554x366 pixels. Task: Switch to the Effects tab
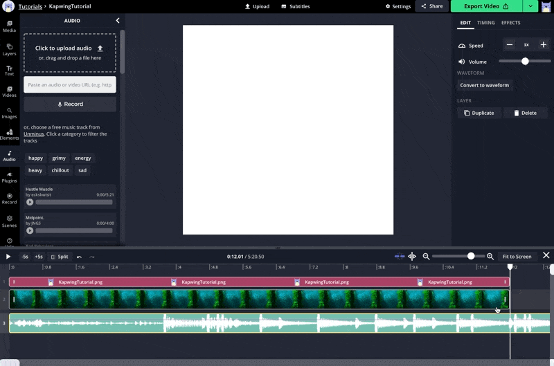click(510, 23)
